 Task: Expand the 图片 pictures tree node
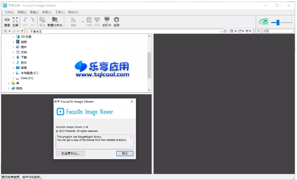pyautogui.click(x=13, y=47)
